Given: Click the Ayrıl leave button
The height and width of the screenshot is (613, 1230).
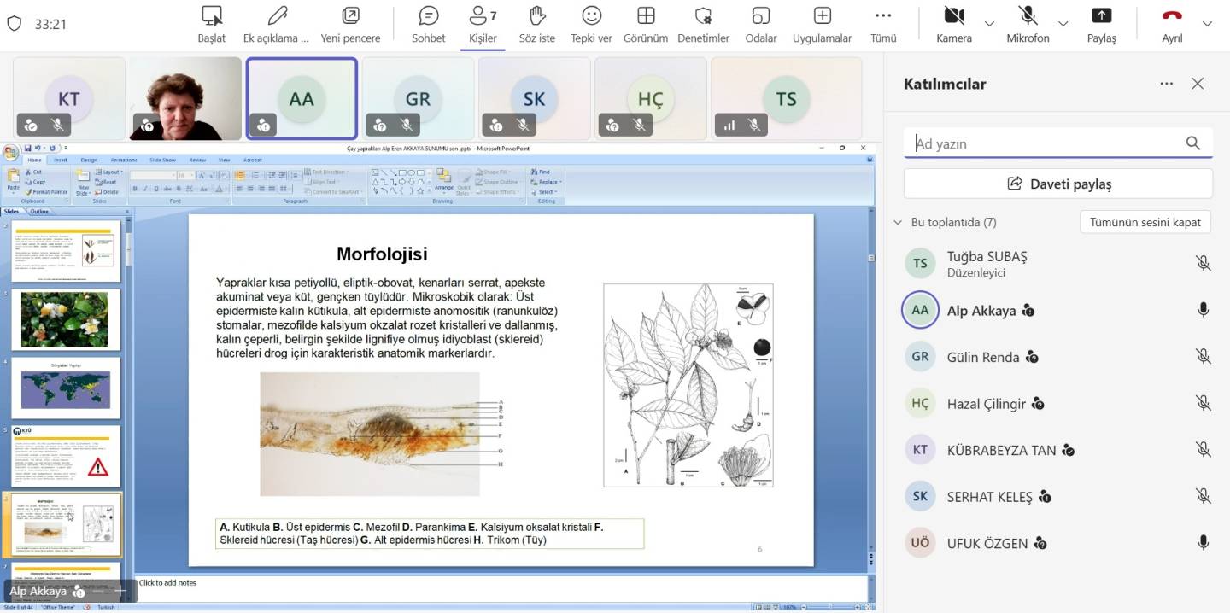Looking at the screenshot, I should 1172,24.
